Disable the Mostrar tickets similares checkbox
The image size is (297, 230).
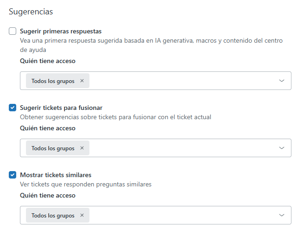(x=13, y=175)
